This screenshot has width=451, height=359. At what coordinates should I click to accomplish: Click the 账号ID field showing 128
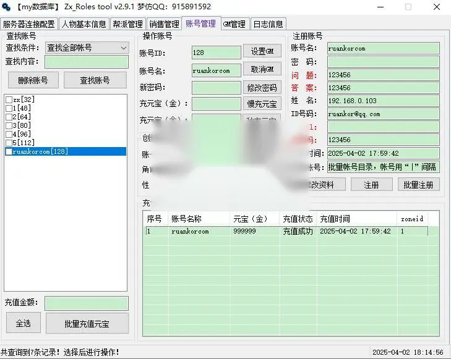click(217, 53)
